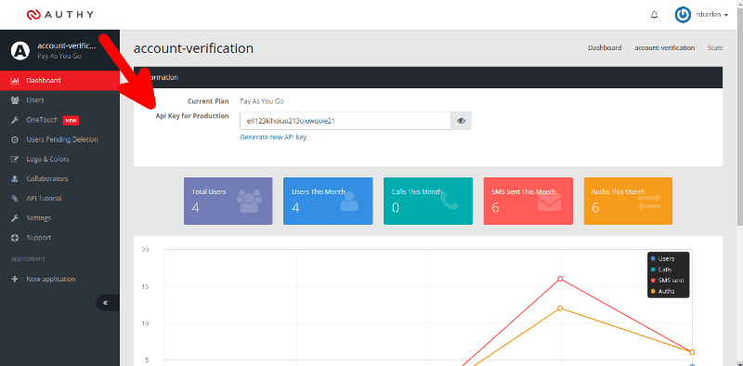Click the Pay As You Go plan text
Screen dimensions: 743x366
[x=262, y=101]
